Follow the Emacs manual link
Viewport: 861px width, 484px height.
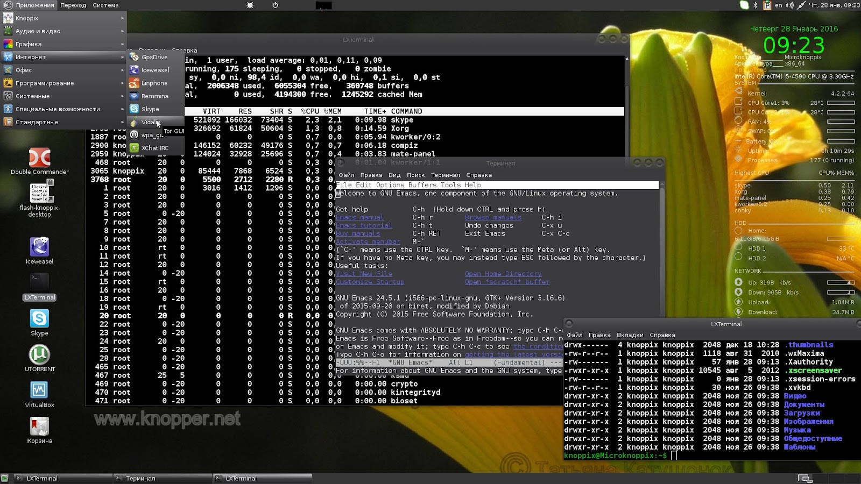tap(360, 217)
